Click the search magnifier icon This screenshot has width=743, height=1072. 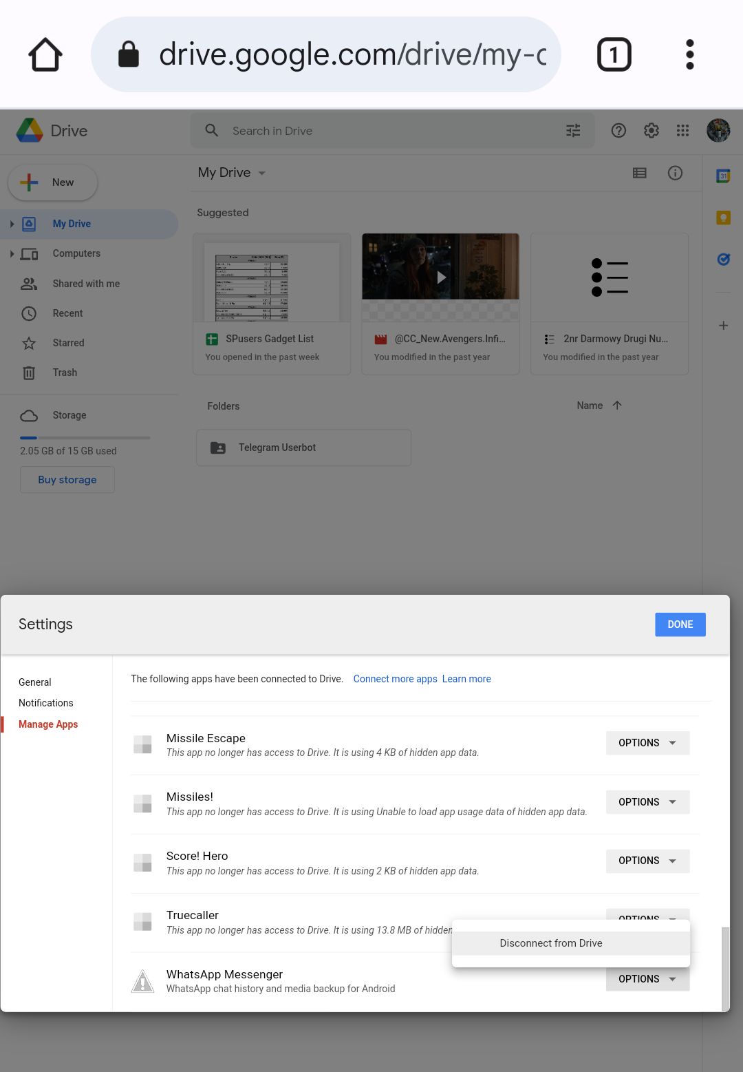pyautogui.click(x=212, y=130)
